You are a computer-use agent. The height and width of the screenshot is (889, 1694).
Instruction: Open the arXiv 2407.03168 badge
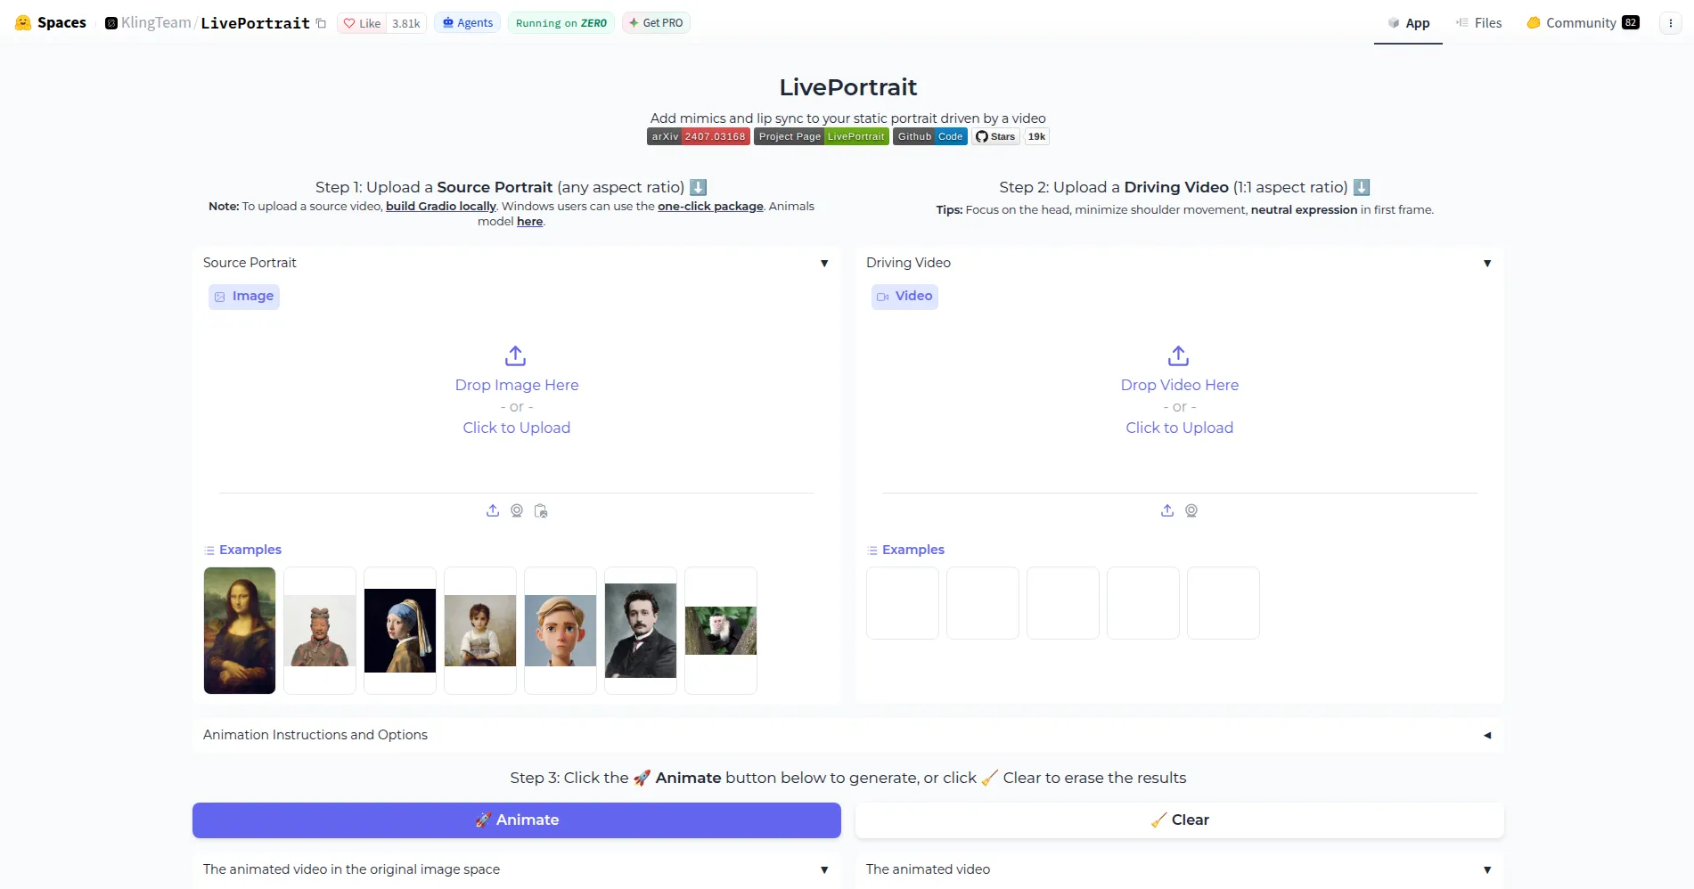tap(699, 136)
